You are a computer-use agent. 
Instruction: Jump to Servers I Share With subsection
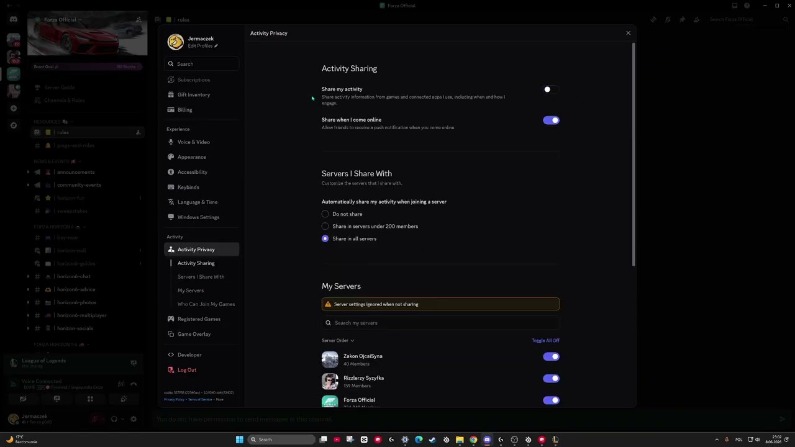tap(201, 277)
